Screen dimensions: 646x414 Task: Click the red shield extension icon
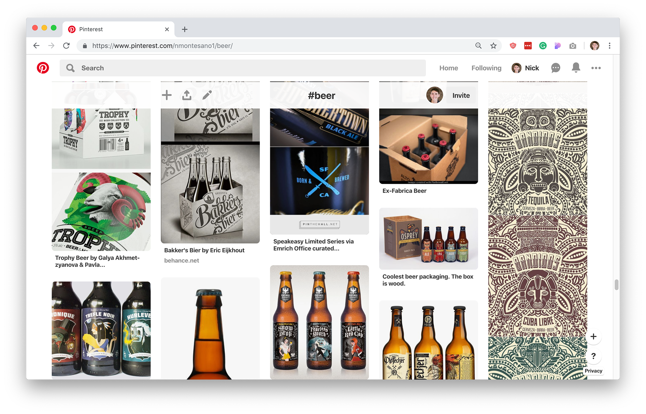pos(513,46)
